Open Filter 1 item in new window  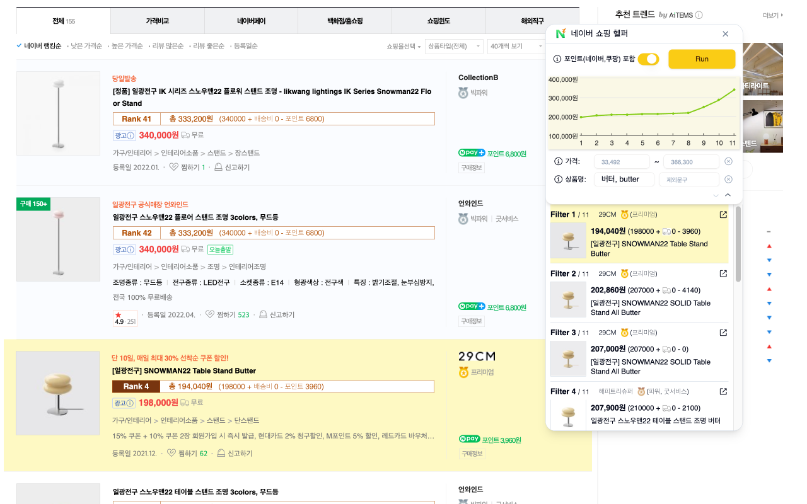coord(723,215)
